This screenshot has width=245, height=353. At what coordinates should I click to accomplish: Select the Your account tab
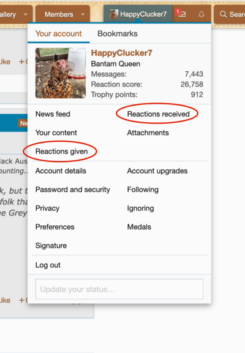(59, 34)
